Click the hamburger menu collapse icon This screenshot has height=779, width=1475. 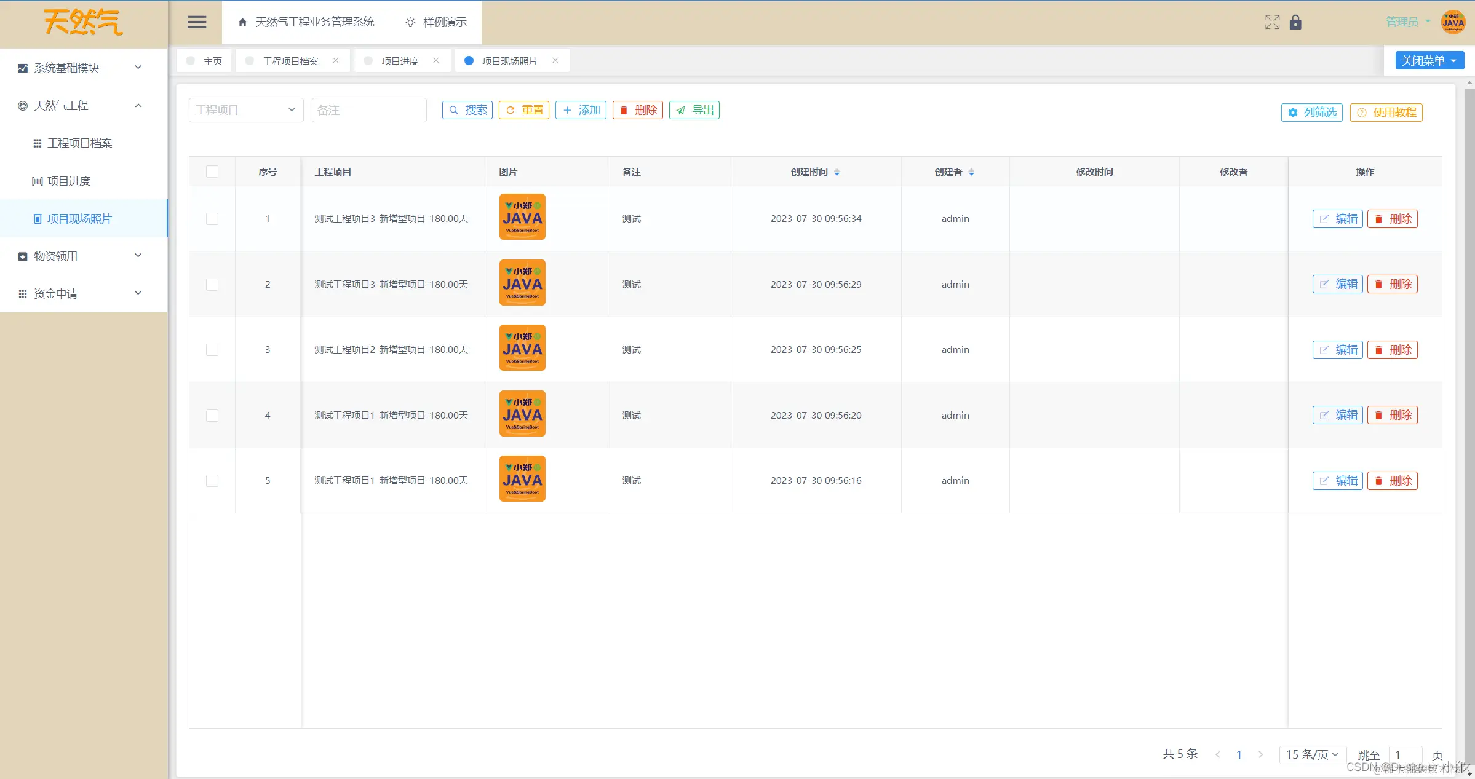(x=197, y=22)
